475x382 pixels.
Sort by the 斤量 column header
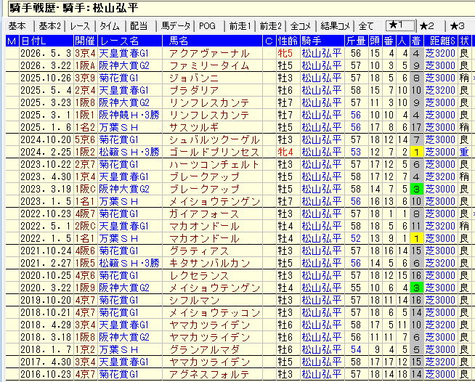[357, 41]
